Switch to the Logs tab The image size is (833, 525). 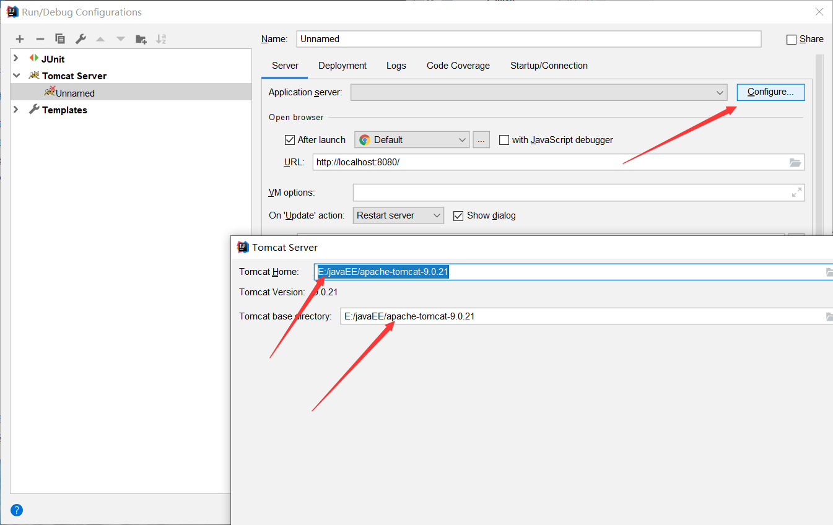(x=396, y=66)
